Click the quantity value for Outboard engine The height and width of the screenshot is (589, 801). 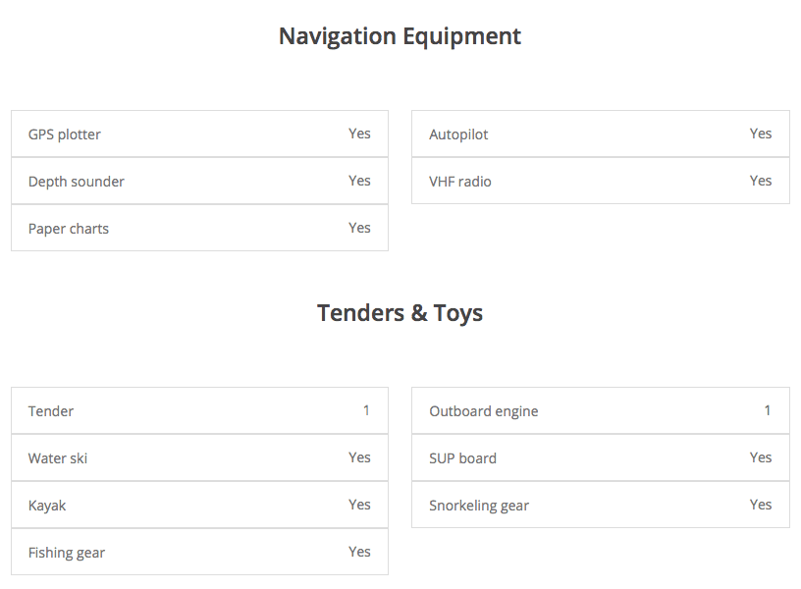pos(768,410)
